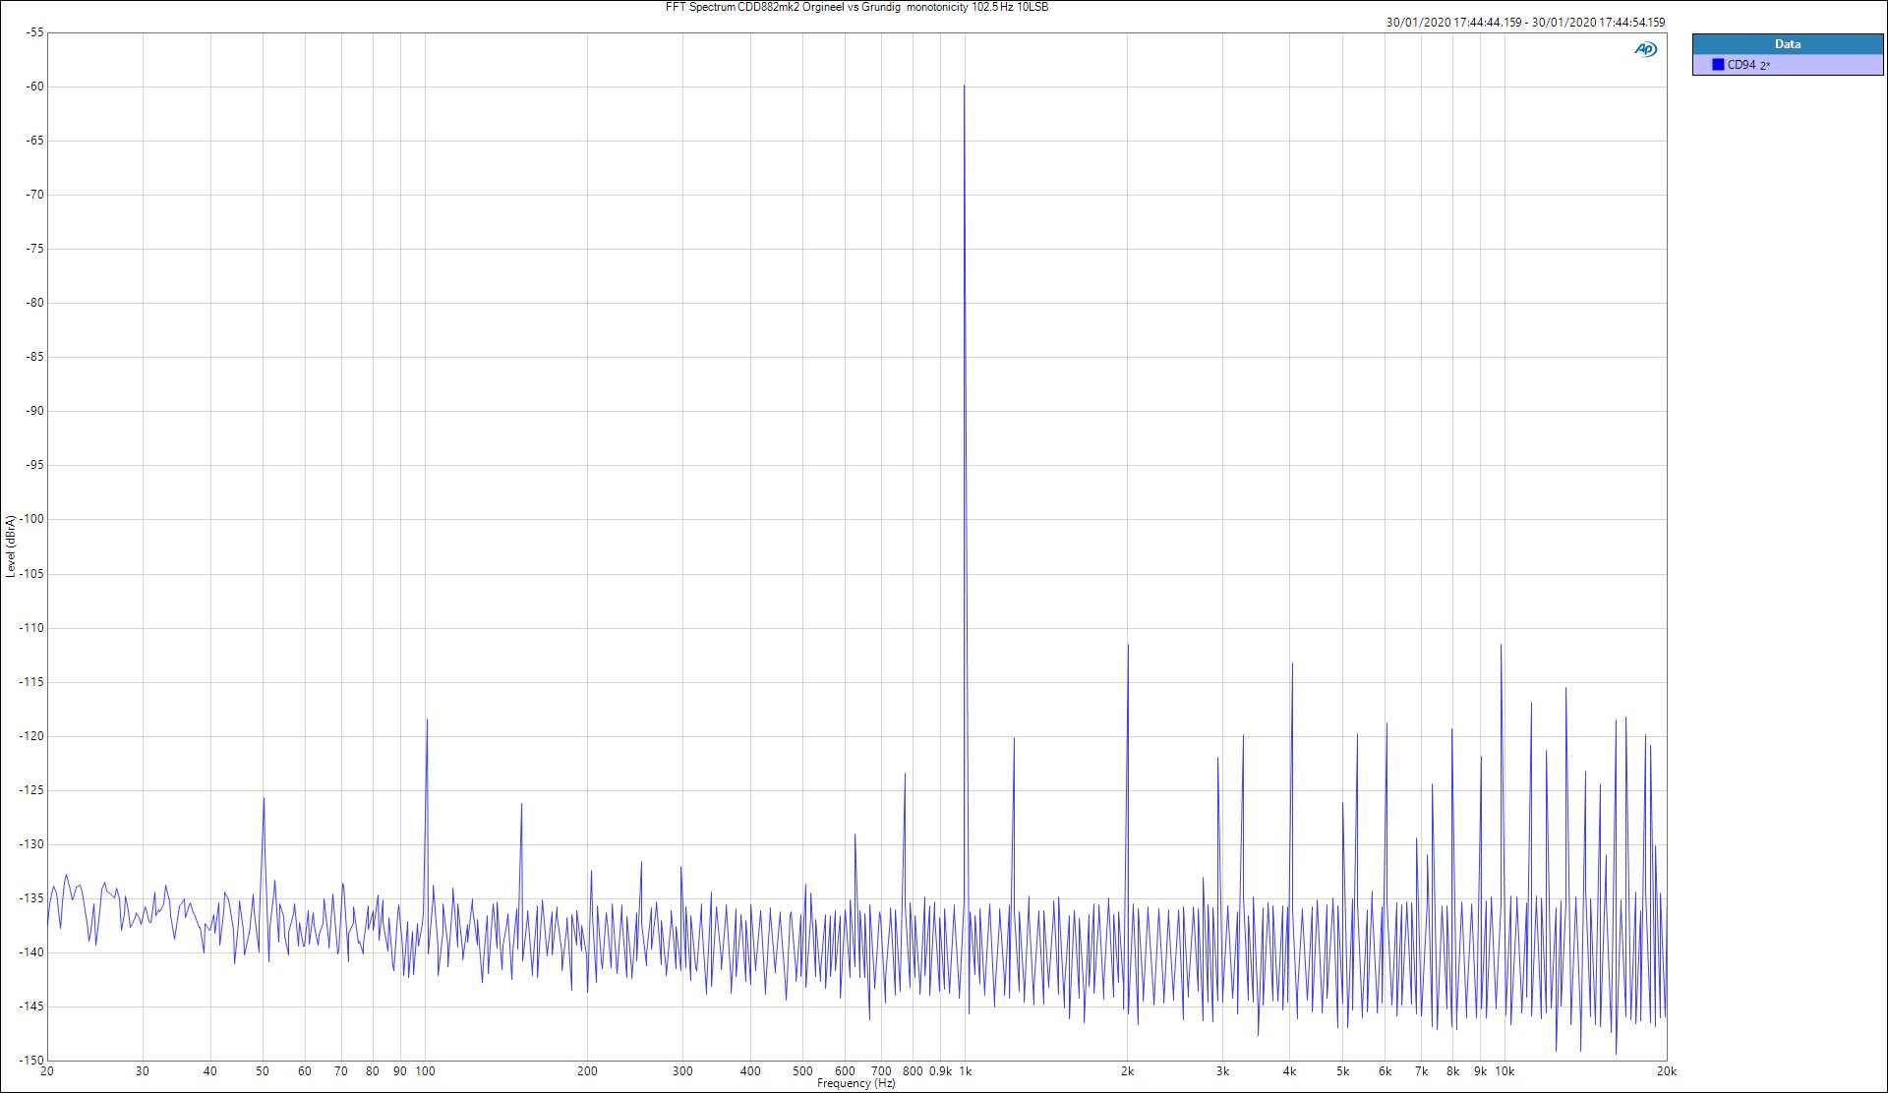1888x1093 pixels.
Task: Click the Frequency (Hz) axis label
Action: (x=855, y=1083)
